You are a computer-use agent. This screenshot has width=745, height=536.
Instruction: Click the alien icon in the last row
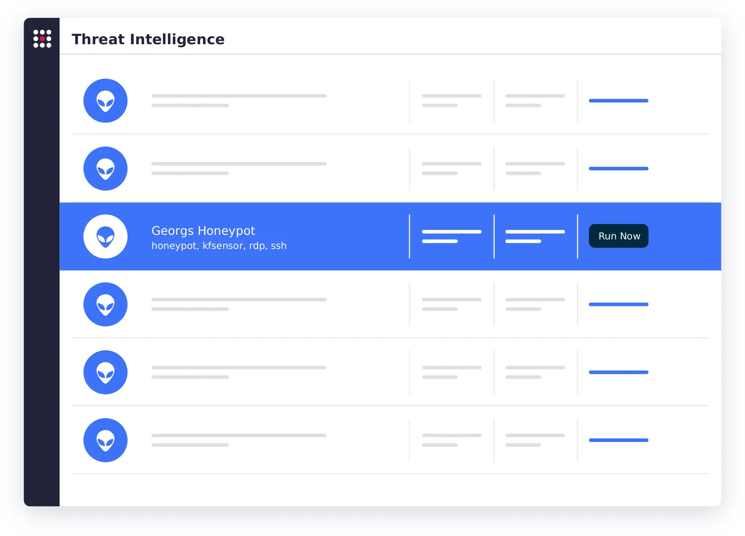click(x=105, y=440)
